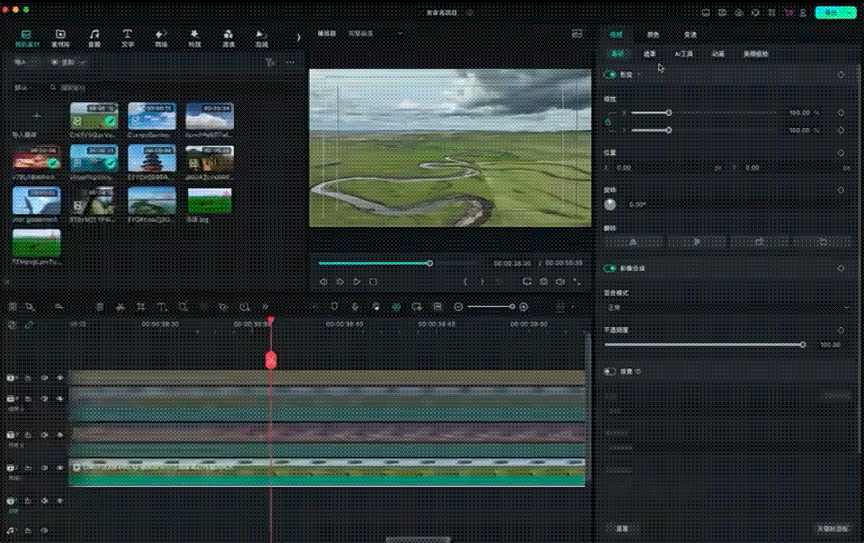The height and width of the screenshot is (543, 864).
Task: Click the Delete trash icon in timeline toolbar
Action: coord(100,307)
